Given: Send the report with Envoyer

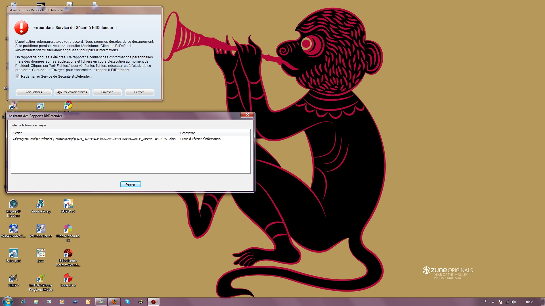Looking at the screenshot, I should click(x=107, y=92).
